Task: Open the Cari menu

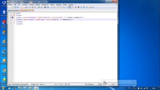Action: [x=19, y=5]
